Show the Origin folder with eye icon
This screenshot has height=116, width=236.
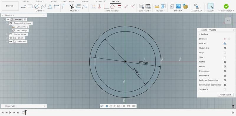click(x=11, y=38)
